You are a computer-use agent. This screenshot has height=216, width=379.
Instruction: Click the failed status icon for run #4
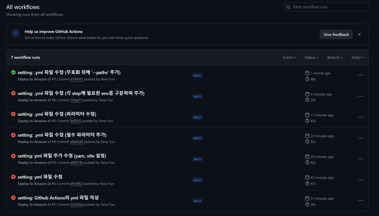point(13,135)
